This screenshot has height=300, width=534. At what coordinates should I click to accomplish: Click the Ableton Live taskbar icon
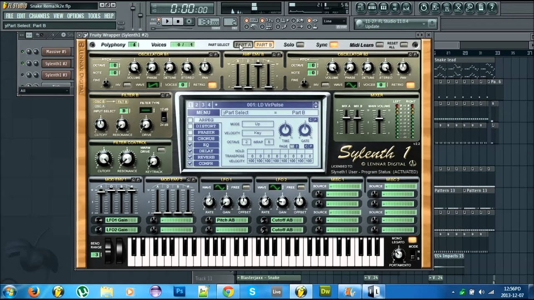(277, 291)
